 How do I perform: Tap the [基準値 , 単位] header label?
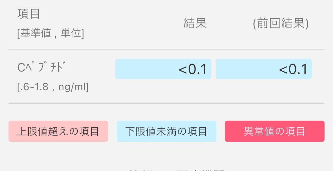point(51,34)
